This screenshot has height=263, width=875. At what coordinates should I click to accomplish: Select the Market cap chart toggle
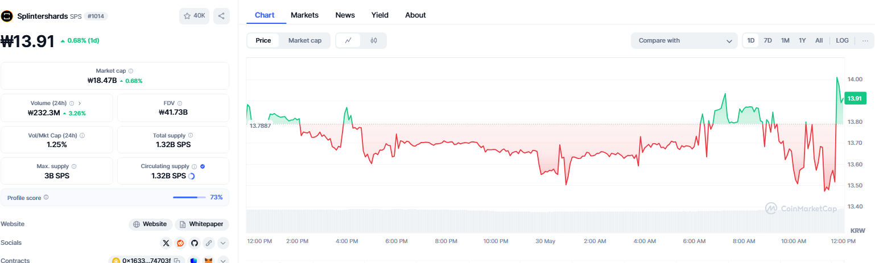point(304,40)
